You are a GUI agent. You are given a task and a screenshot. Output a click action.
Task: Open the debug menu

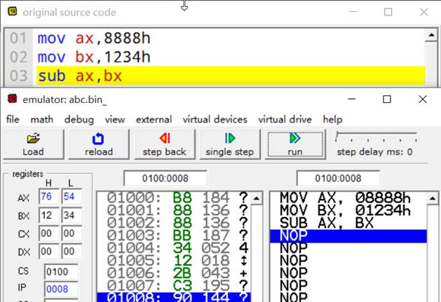(x=79, y=119)
